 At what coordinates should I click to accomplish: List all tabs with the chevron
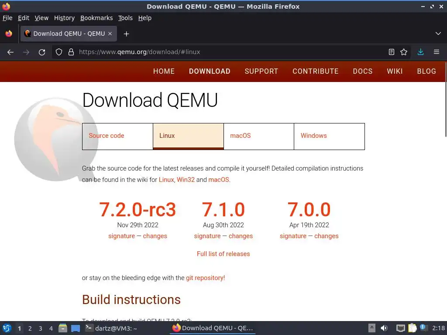pyautogui.click(x=438, y=34)
